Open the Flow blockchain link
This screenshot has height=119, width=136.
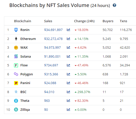pyautogui.click(x=24, y=65)
